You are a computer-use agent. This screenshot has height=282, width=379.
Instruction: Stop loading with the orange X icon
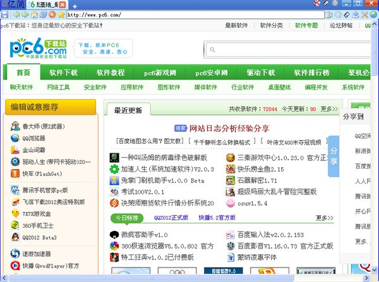point(52,15)
